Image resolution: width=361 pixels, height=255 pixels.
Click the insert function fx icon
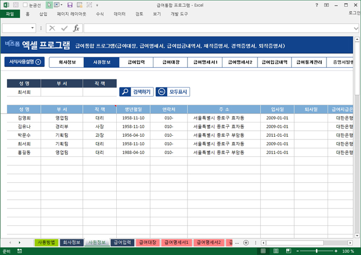(x=76, y=28)
